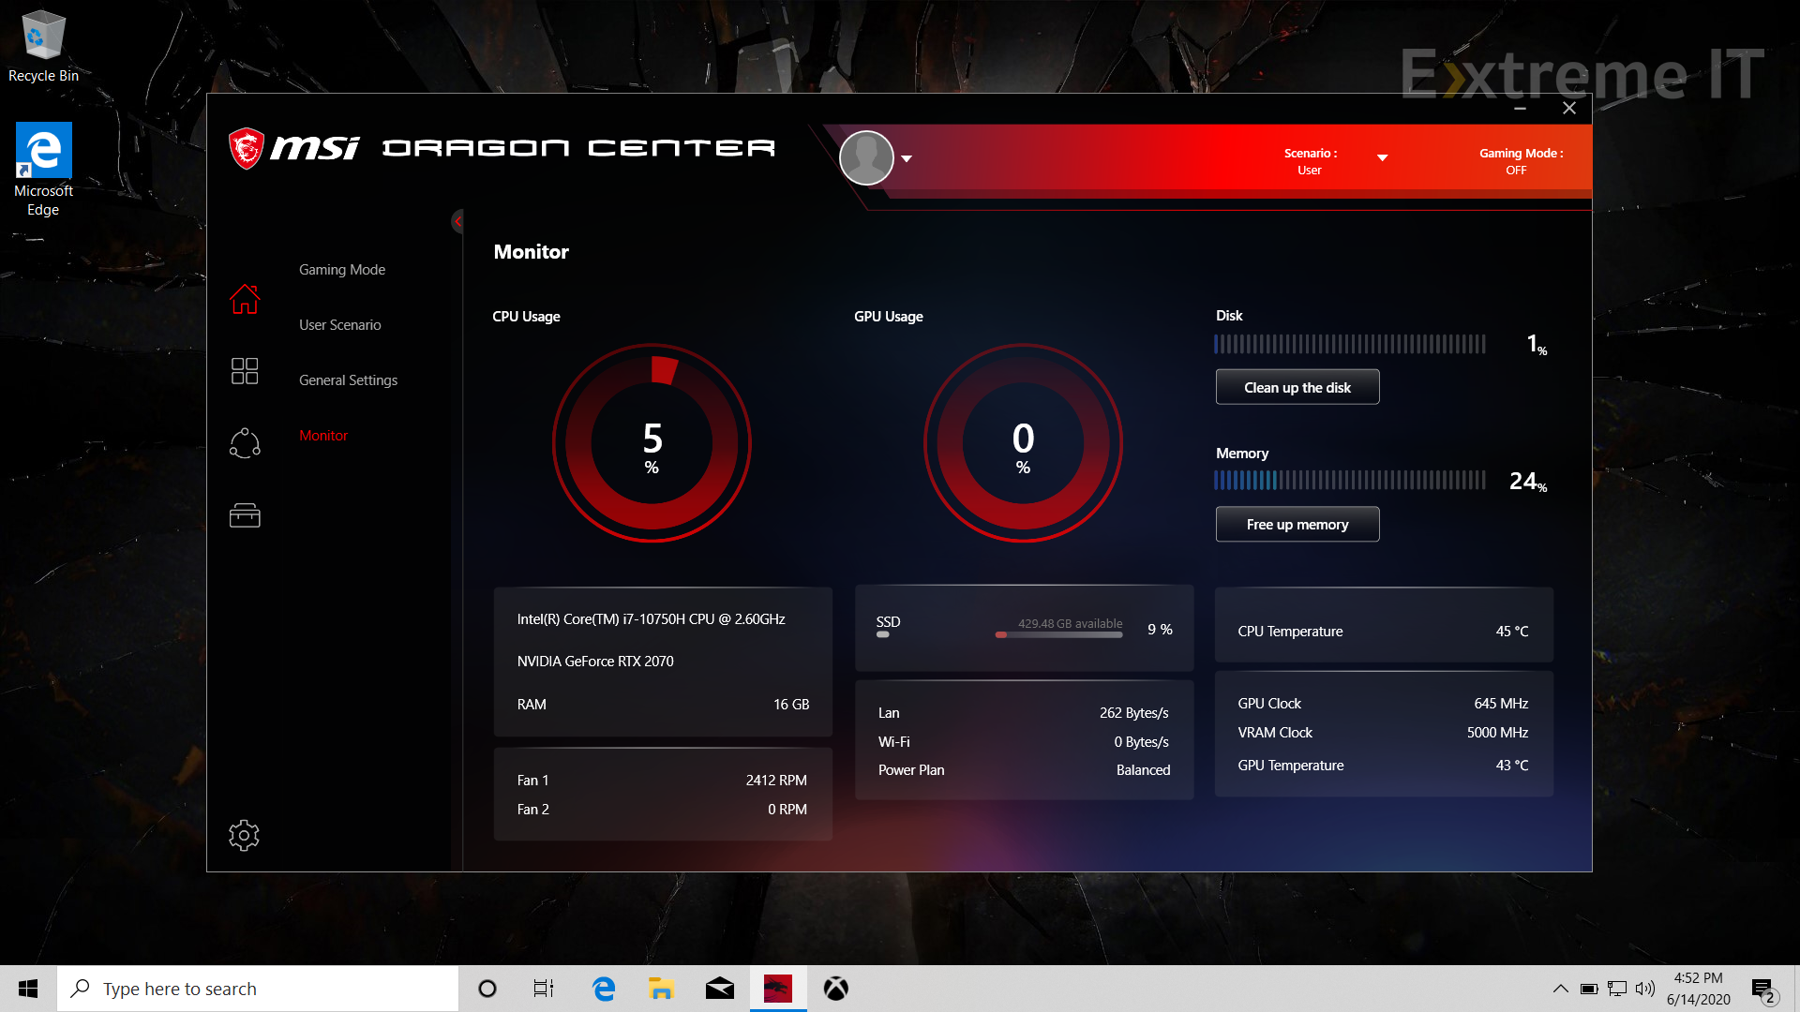Click the Wi-Fi 0 Bytes/s value

1141,742
